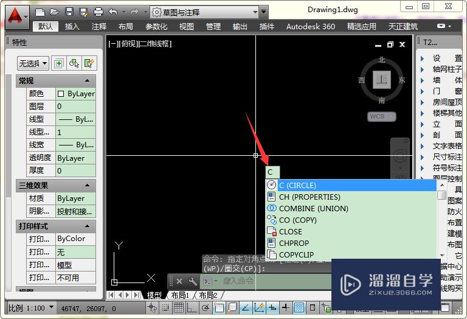Print the drawing with Plot icon
This screenshot has height=319, width=467.
99,12
